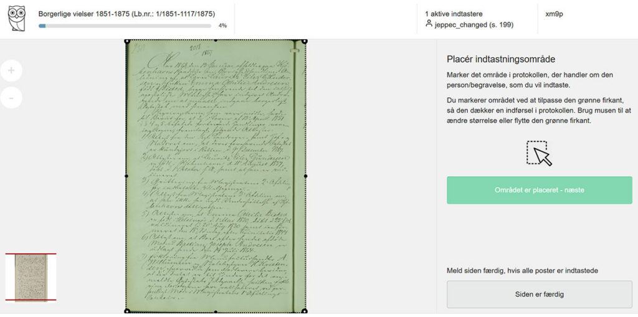Click the person icon beside jeppec_changed
Viewport: 638px width, 317px height.
[429, 24]
